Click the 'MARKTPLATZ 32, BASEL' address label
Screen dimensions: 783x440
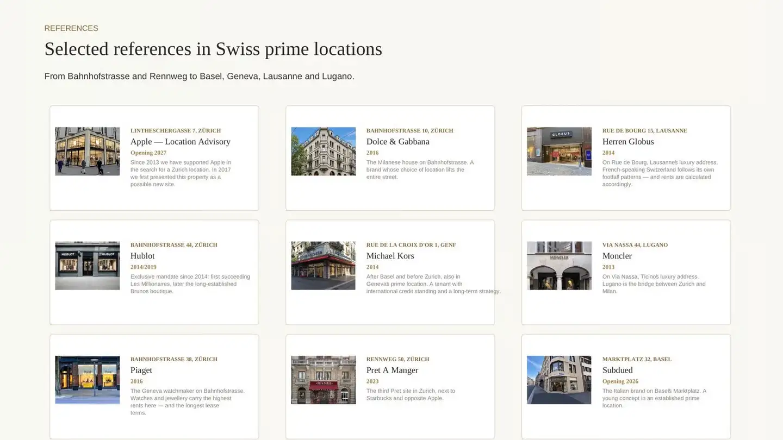coord(637,359)
